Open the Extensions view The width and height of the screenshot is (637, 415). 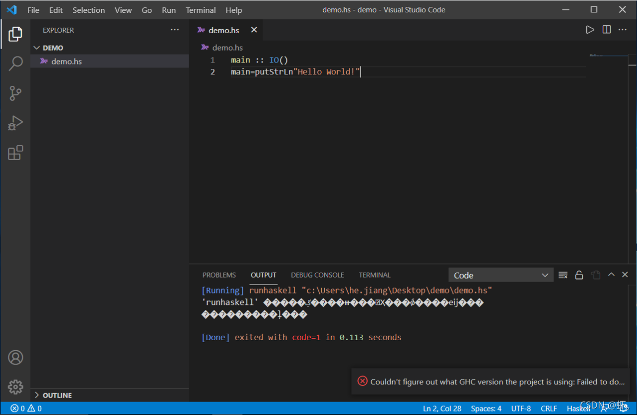coord(15,153)
